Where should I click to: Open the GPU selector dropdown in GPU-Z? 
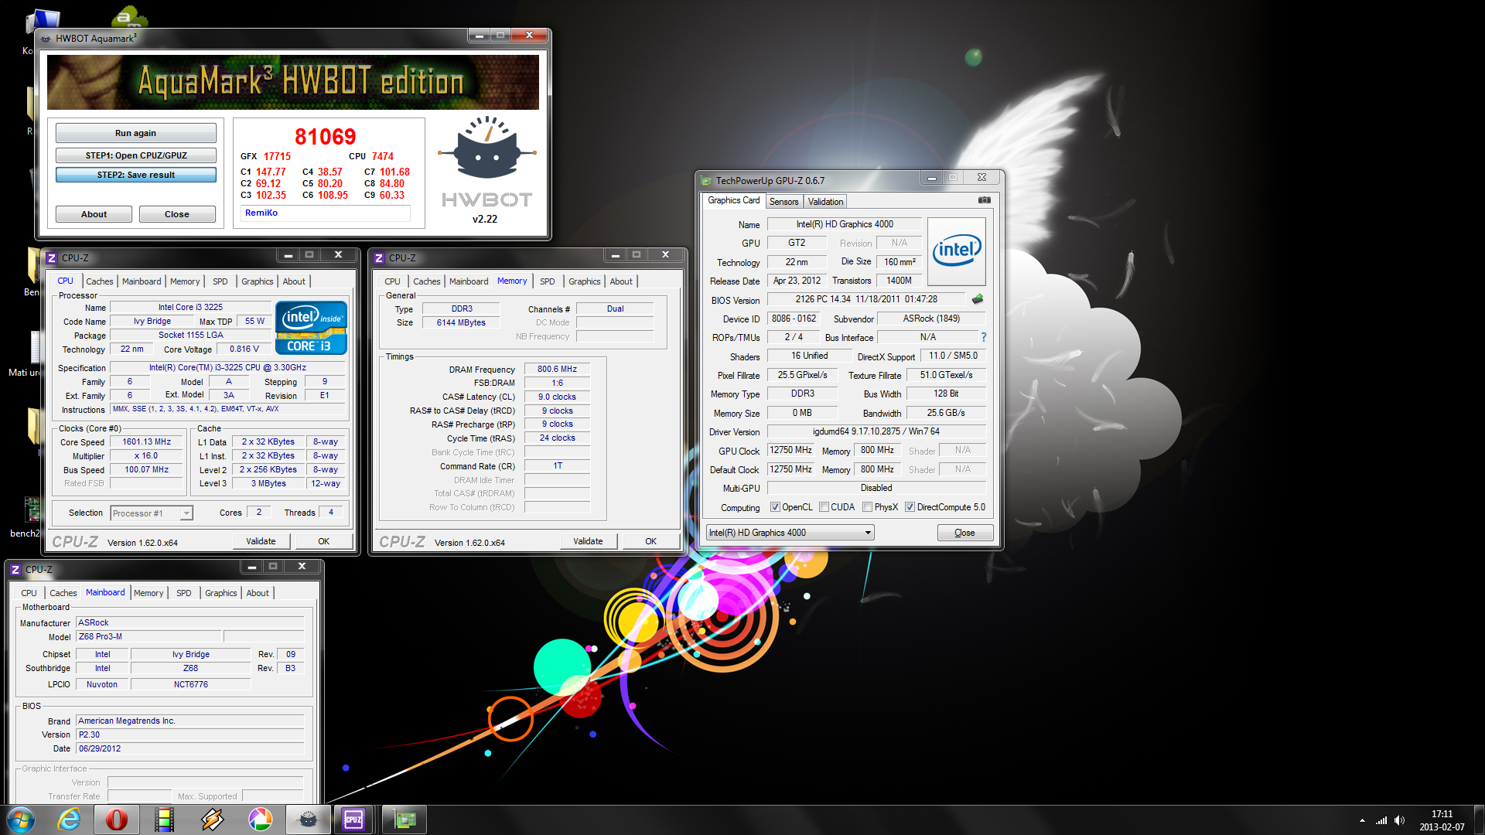click(790, 533)
